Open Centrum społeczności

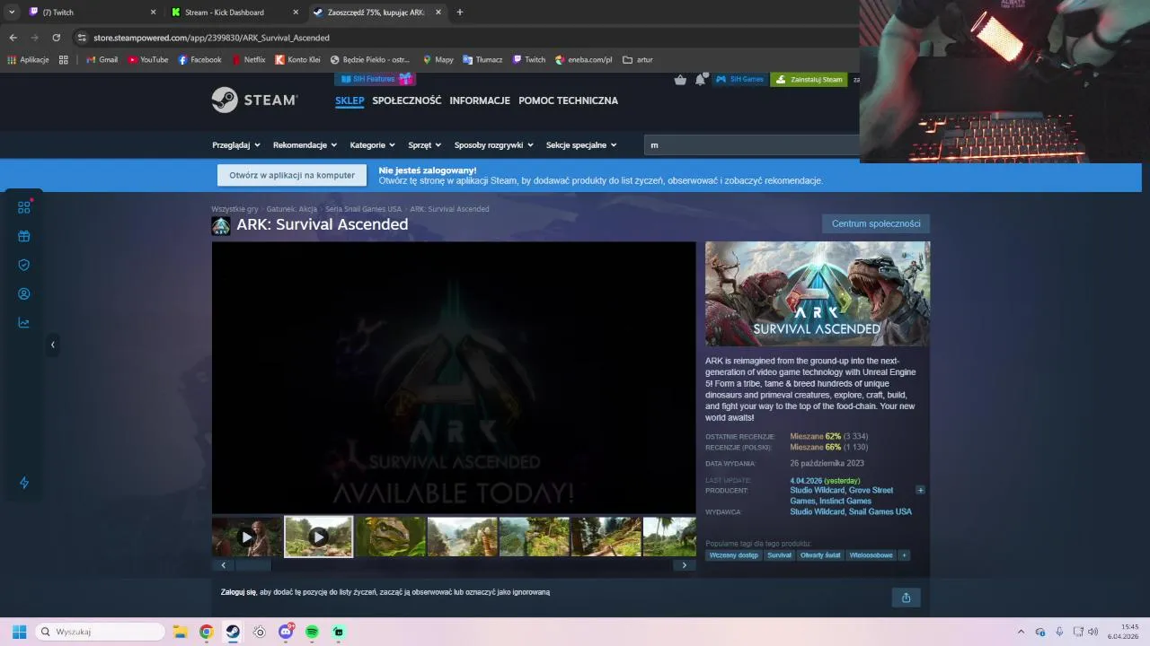876,223
